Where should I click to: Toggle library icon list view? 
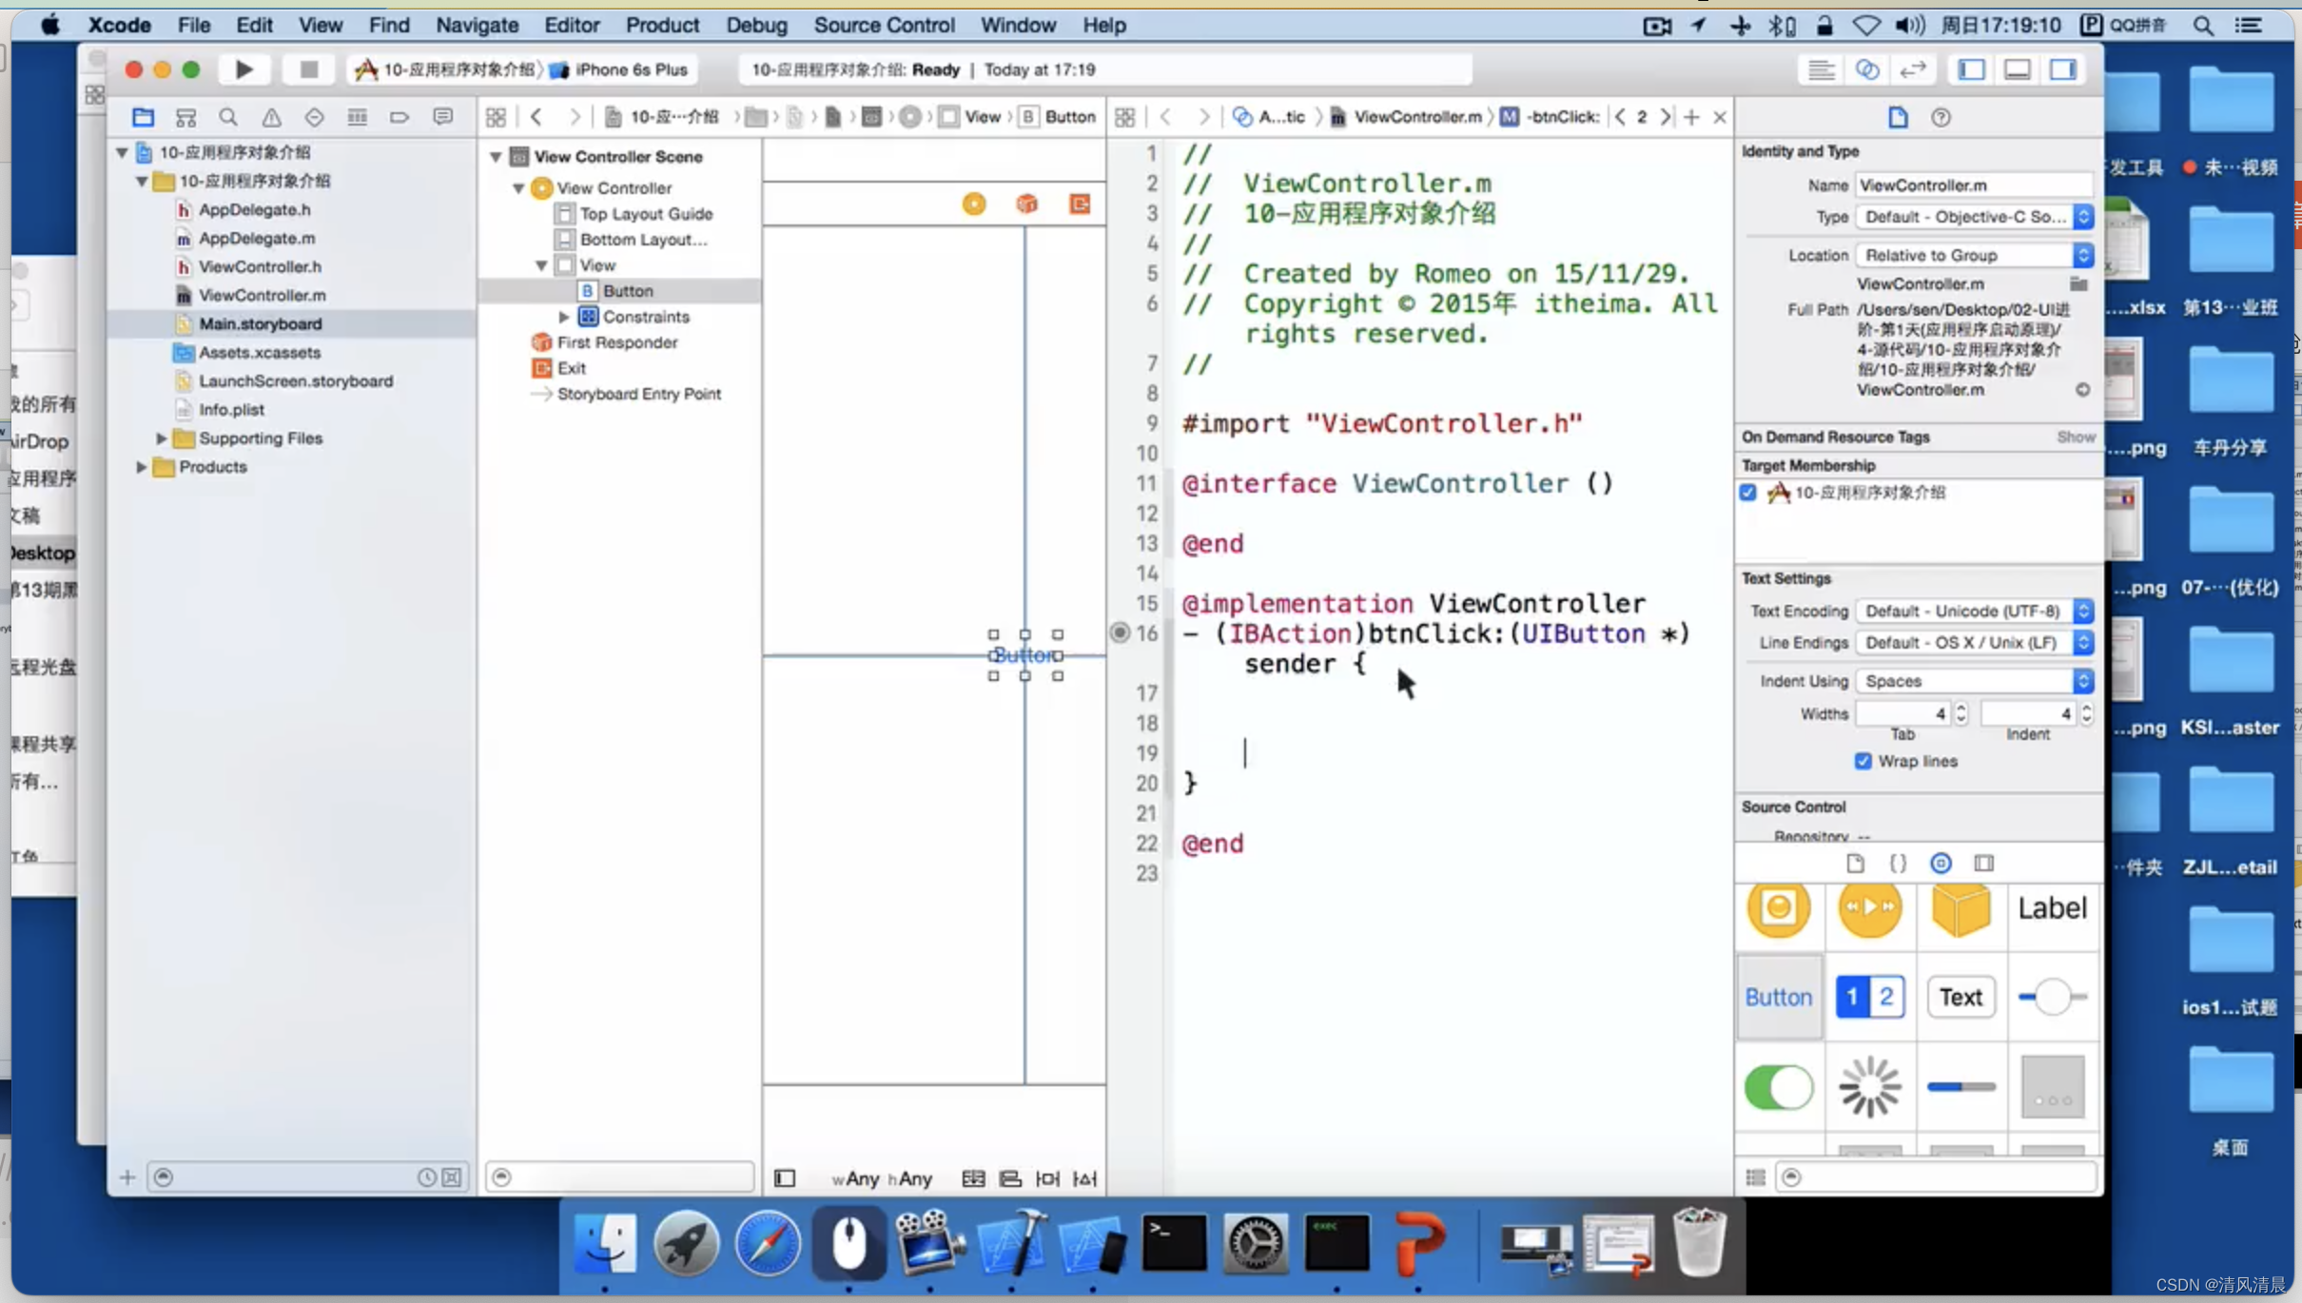tap(1756, 1177)
